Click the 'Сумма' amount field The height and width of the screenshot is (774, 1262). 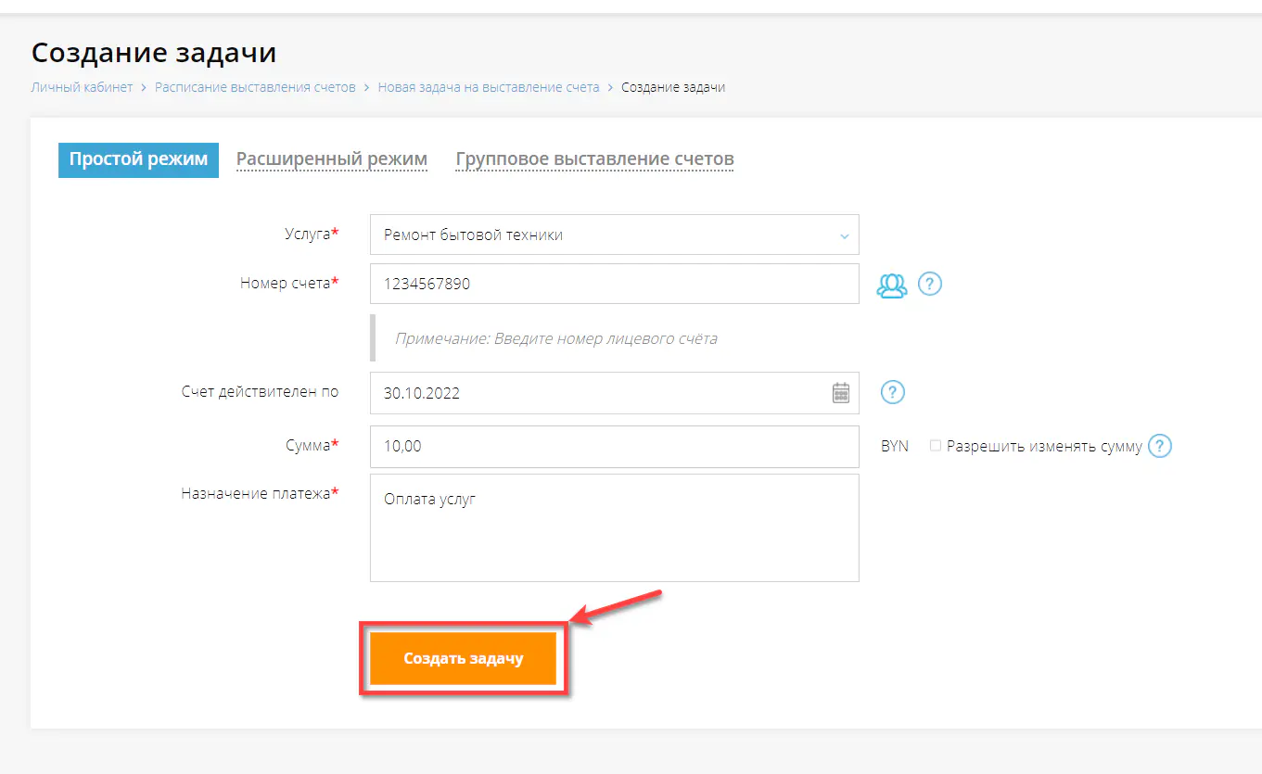[x=614, y=447]
